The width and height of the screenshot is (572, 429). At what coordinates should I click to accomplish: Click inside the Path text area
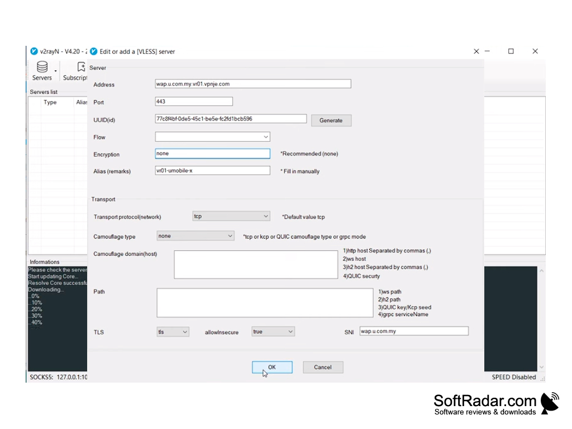(x=265, y=303)
